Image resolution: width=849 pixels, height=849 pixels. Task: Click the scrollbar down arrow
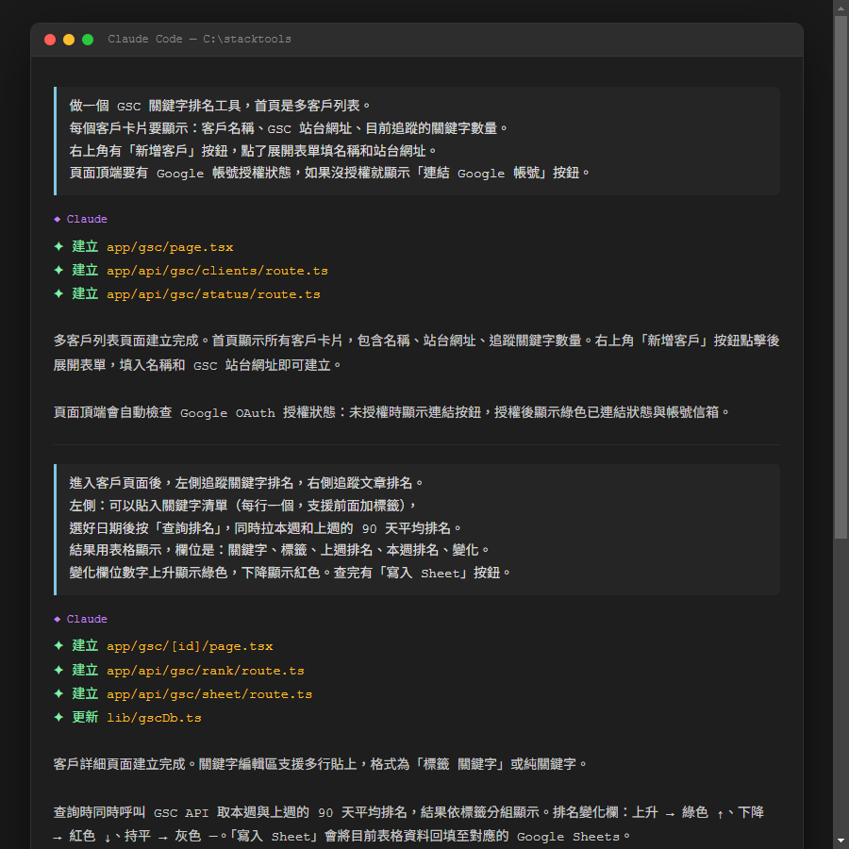pyautogui.click(x=841, y=841)
